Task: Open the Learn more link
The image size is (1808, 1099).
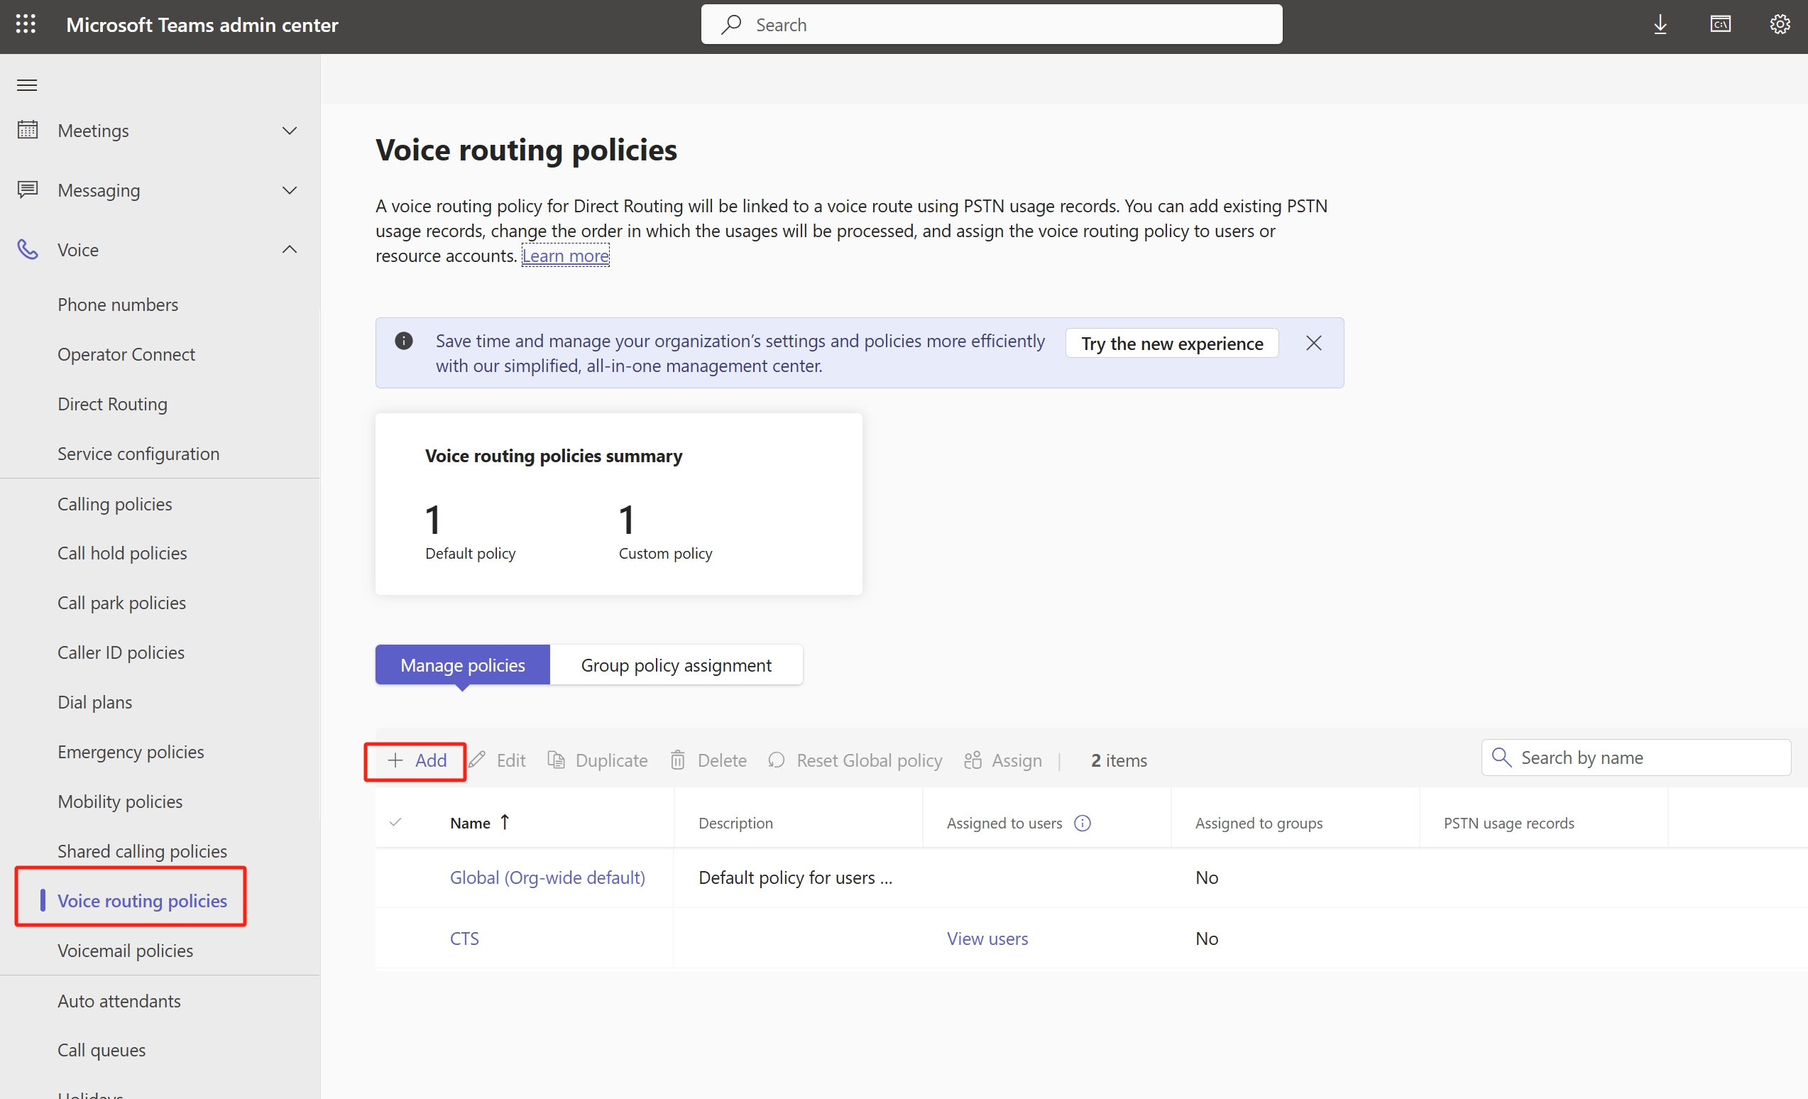Action: pos(565,256)
